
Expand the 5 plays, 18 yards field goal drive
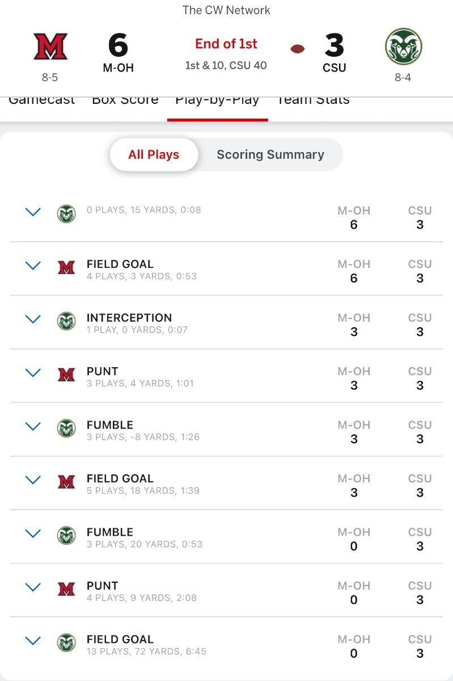click(x=33, y=480)
